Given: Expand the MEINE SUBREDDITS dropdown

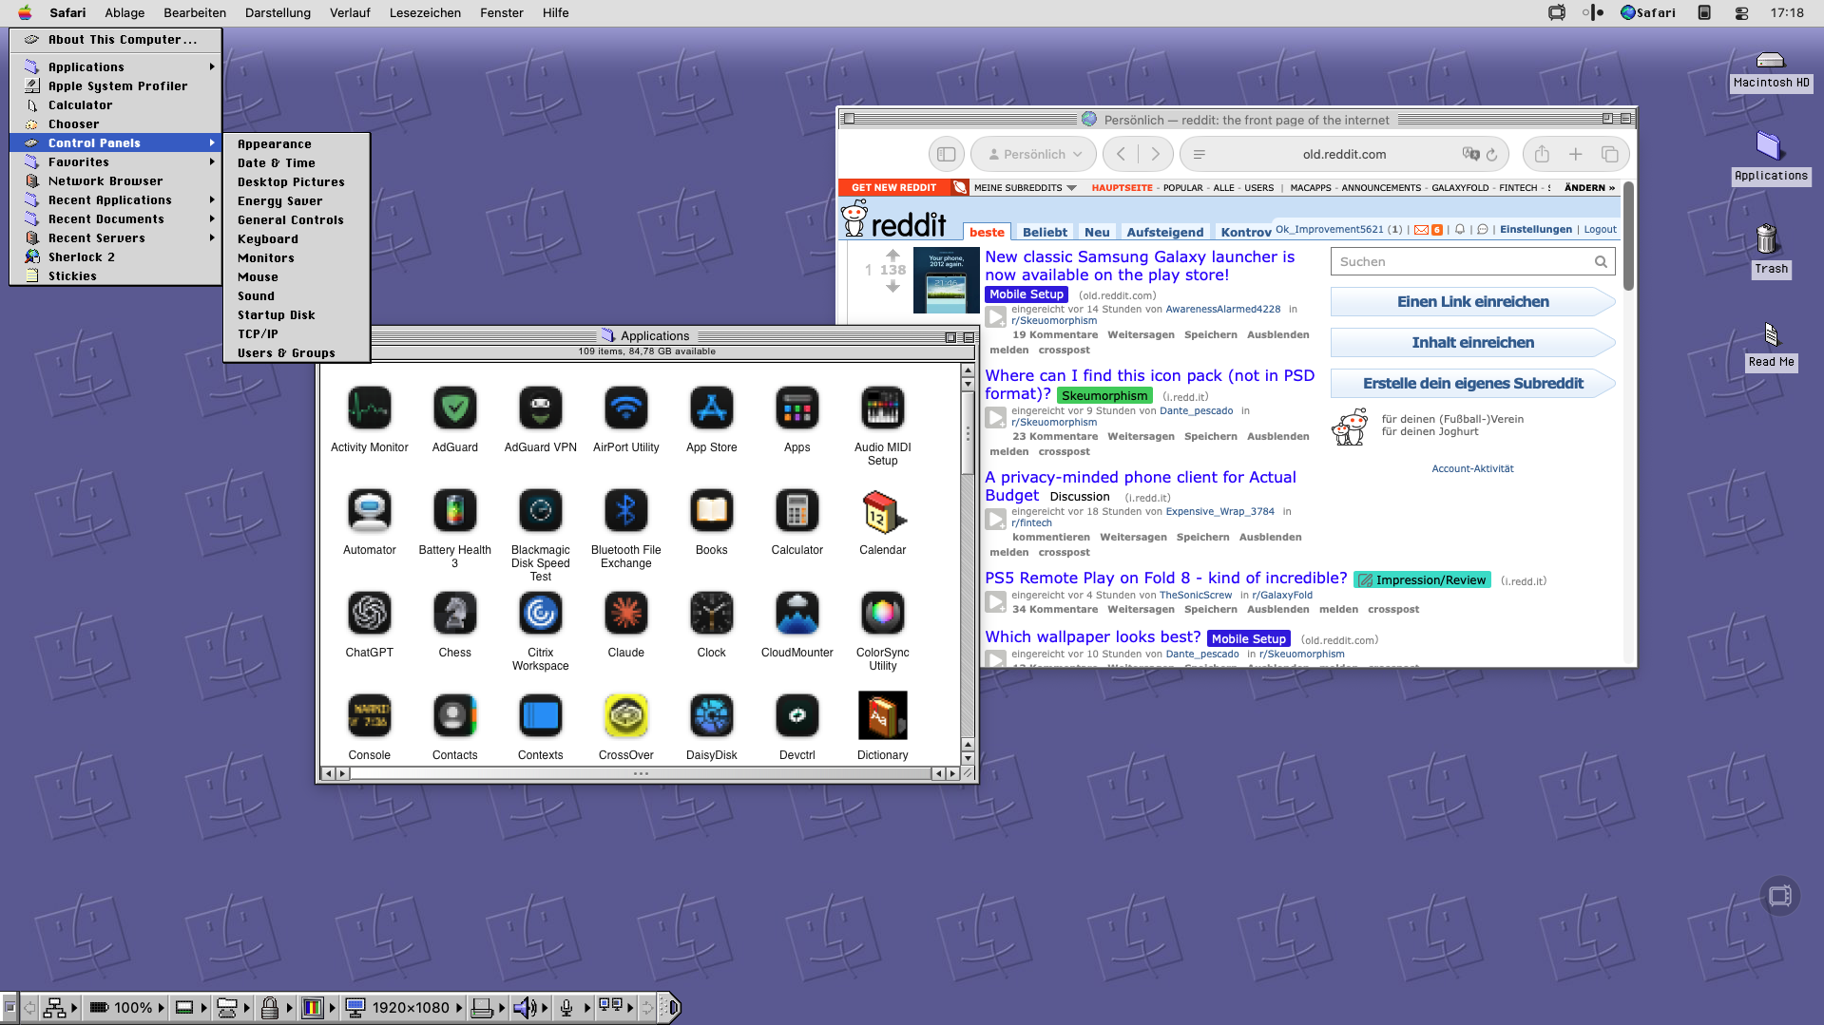Looking at the screenshot, I should coord(1025,188).
